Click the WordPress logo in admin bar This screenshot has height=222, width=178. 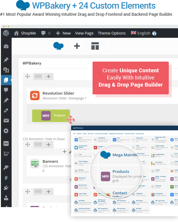[6, 33]
